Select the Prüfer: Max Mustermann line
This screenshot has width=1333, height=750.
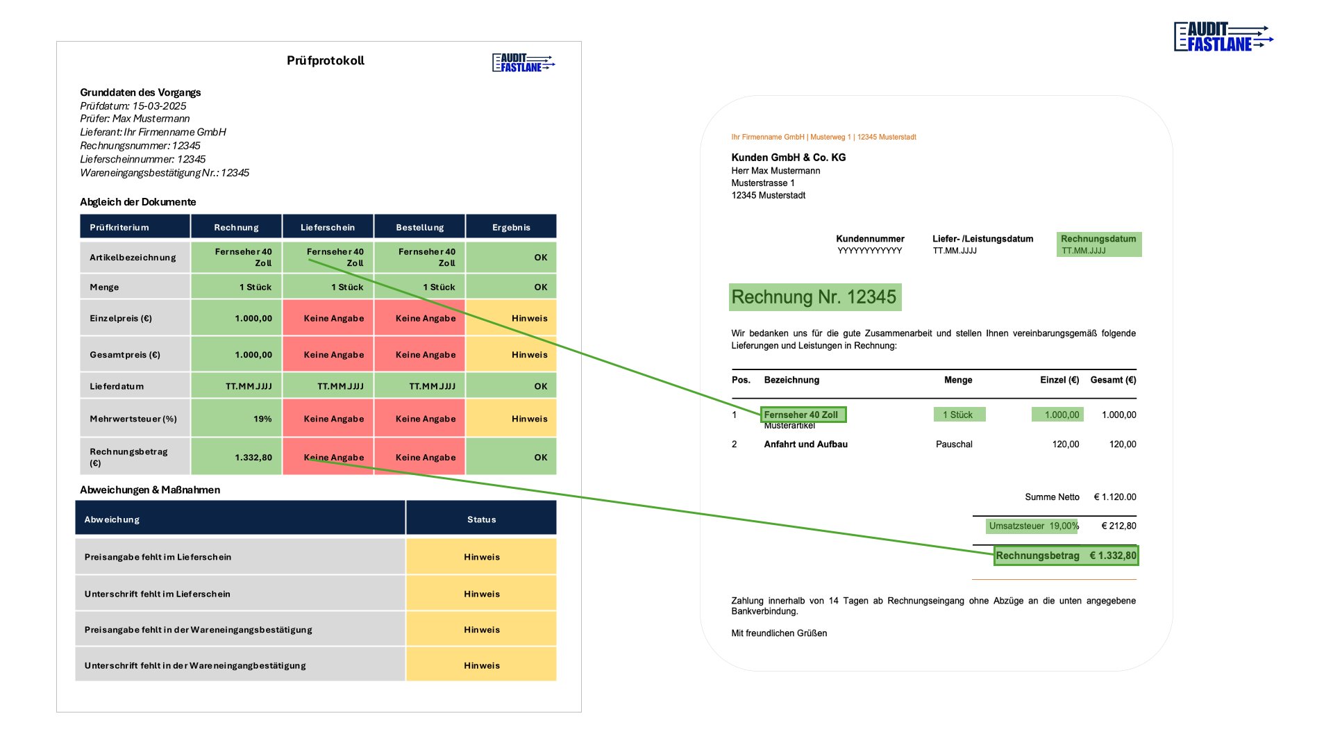[x=135, y=119]
